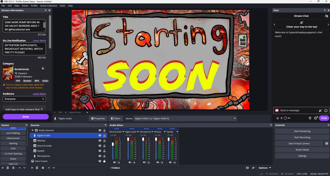The height and width of the screenshot is (176, 330).
Task: Open Spotify mixer channel menu arrow
Action: [x=177, y=132]
